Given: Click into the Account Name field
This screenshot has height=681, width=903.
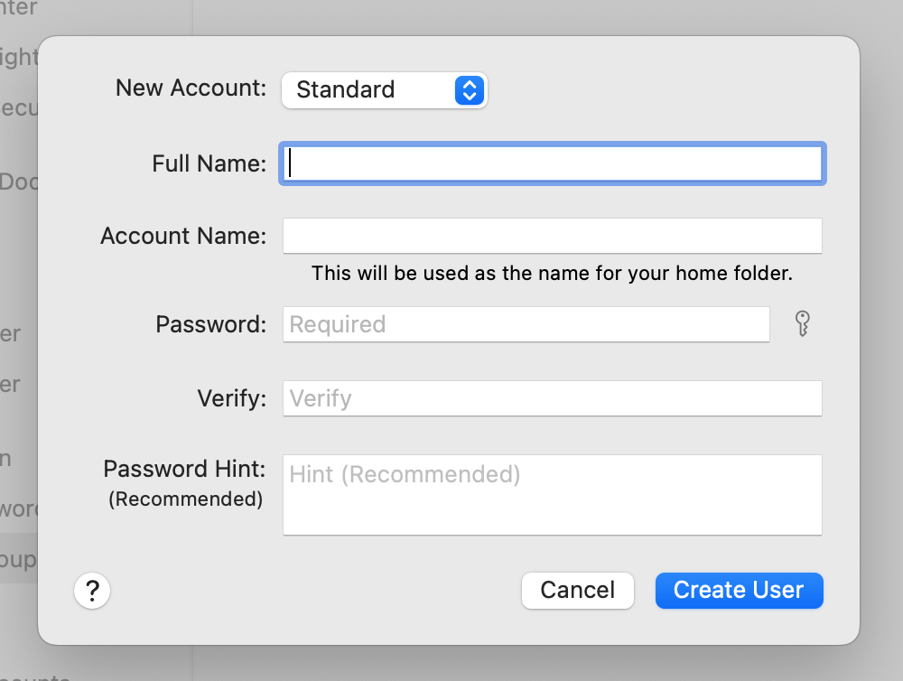Looking at the screenshot, I should click(553, 236).
